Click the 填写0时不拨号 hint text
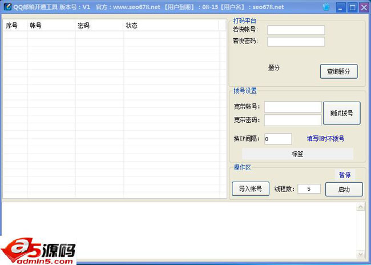This screenshot has width=371, height=265. [325, 139]
